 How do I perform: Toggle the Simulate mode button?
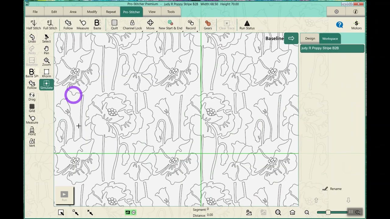(46, 85)
